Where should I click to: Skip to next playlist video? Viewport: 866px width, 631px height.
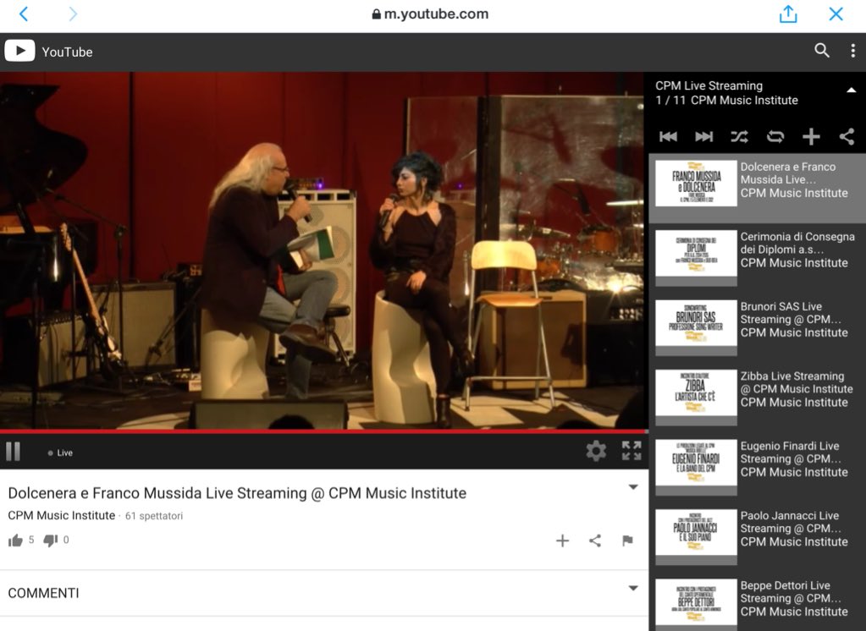click(x=704, y=136)
